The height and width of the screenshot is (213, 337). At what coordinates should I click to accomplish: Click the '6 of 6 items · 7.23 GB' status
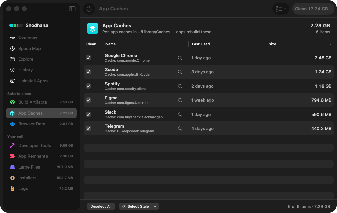(x=309, y=207)
